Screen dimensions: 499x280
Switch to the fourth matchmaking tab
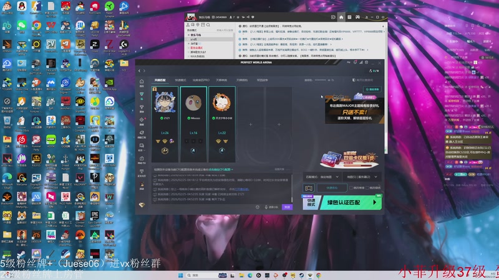[x=221, y=80]
